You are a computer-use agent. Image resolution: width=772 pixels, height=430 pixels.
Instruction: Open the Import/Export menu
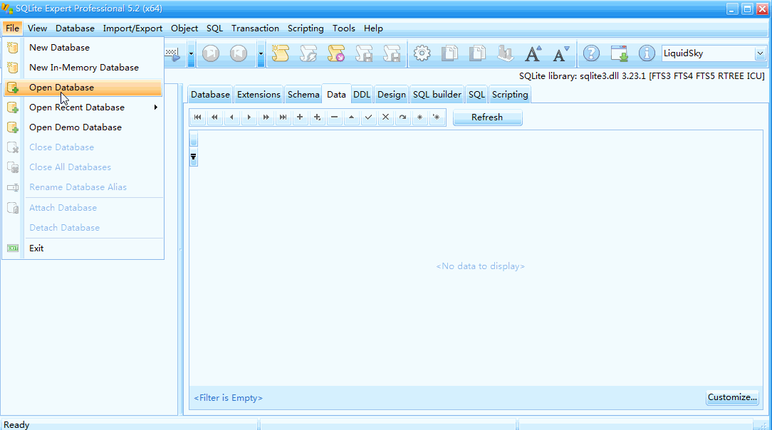tap(132, 28)
